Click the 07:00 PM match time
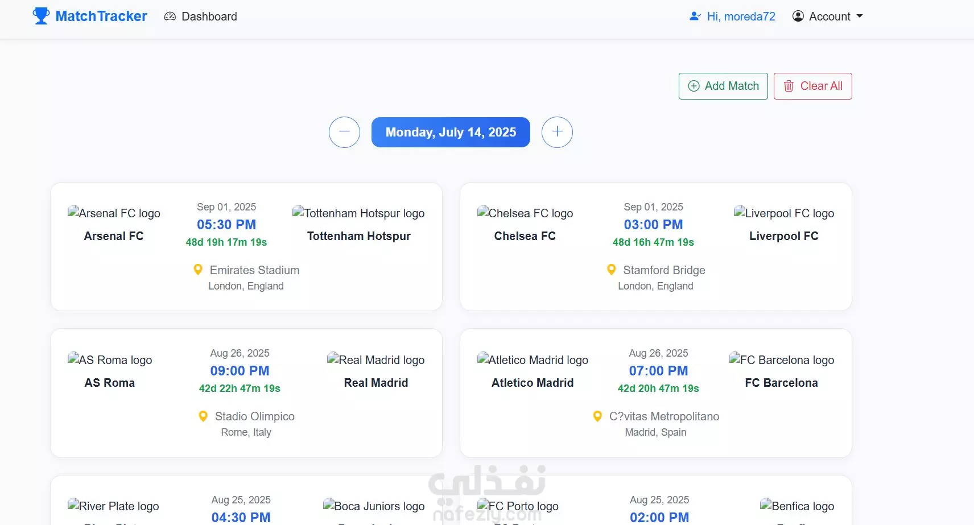 658,371
